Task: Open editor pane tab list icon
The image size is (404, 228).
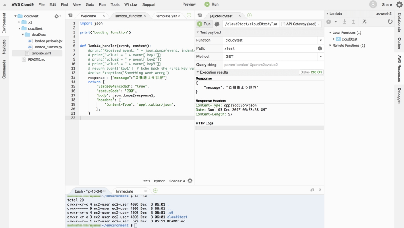Action: [70, 15]
